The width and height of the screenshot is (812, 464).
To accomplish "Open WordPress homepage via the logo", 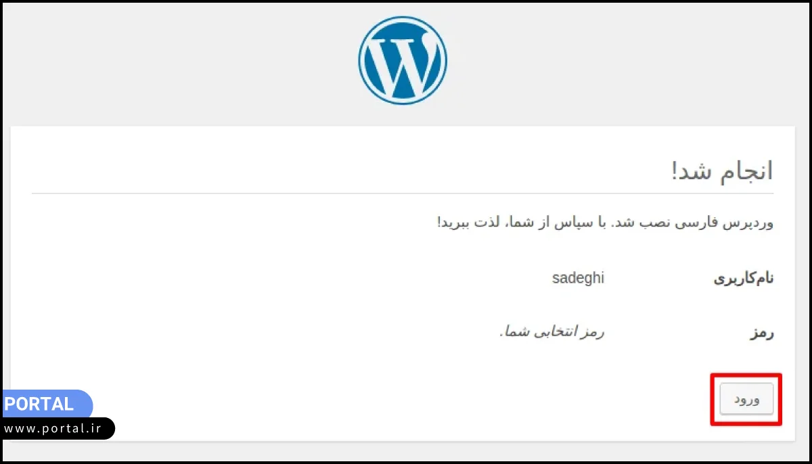I will pyautogui.click(x=403, y=60).
